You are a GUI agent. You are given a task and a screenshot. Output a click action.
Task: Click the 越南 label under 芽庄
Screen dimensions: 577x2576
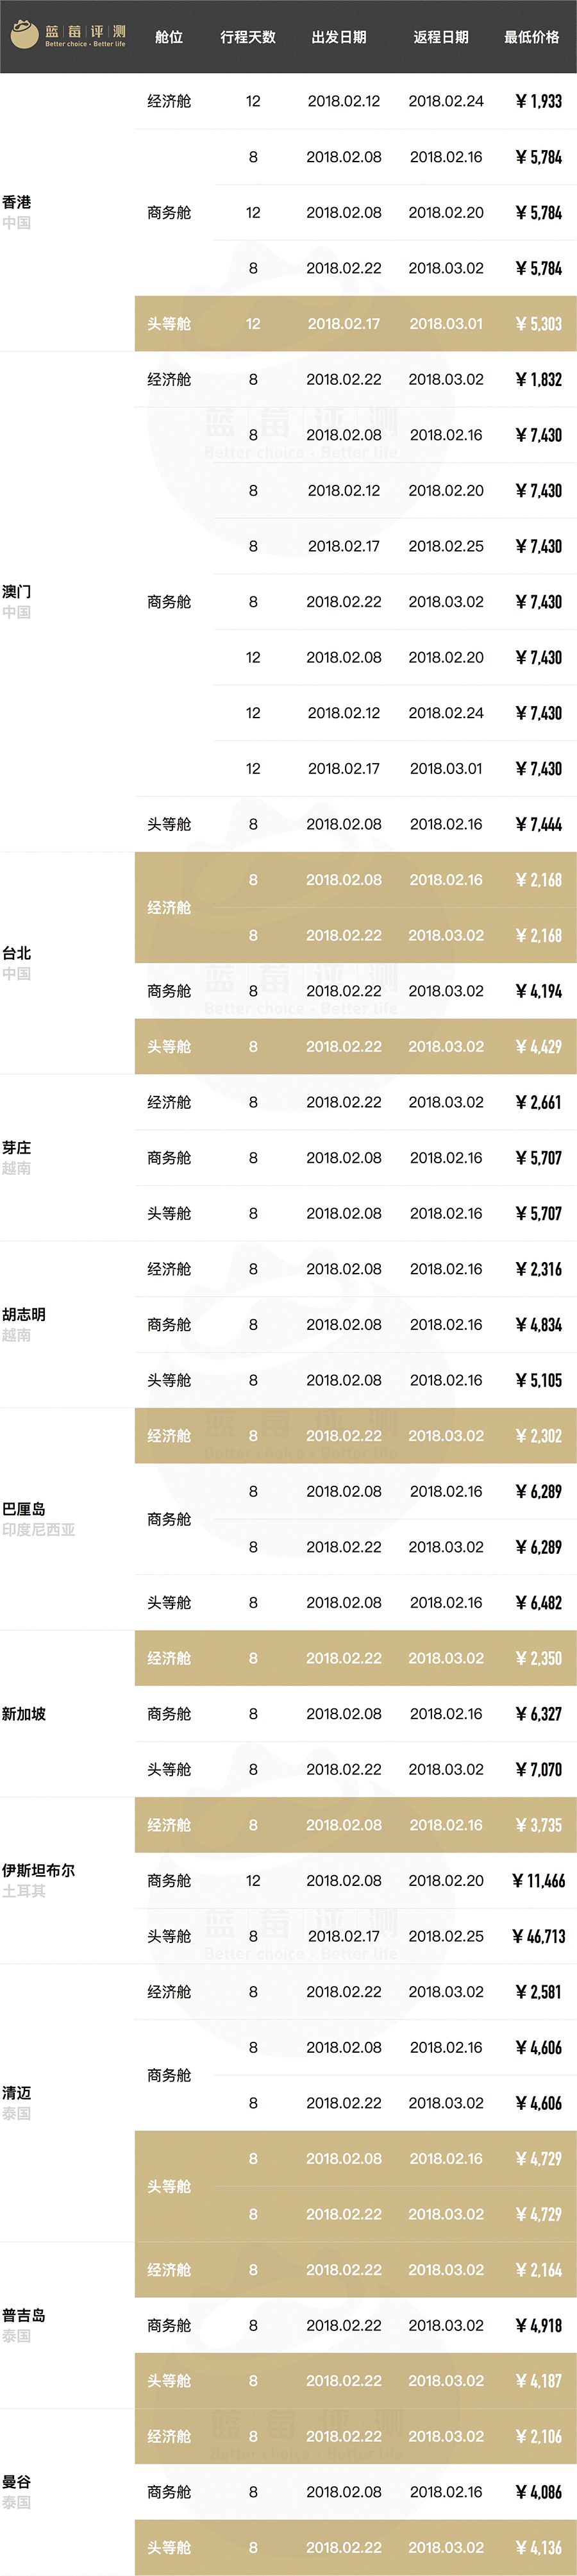[16, 1168]
